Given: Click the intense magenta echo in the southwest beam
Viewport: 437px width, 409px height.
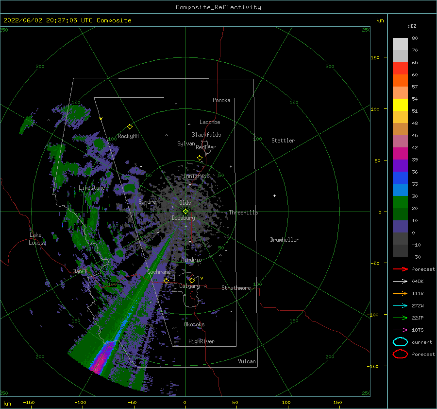Looking at the screenshot, I should [101, 360].
